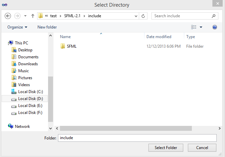Click folder icon in address bar
Viewport: 225px width, 157px height.
[41, 16]
